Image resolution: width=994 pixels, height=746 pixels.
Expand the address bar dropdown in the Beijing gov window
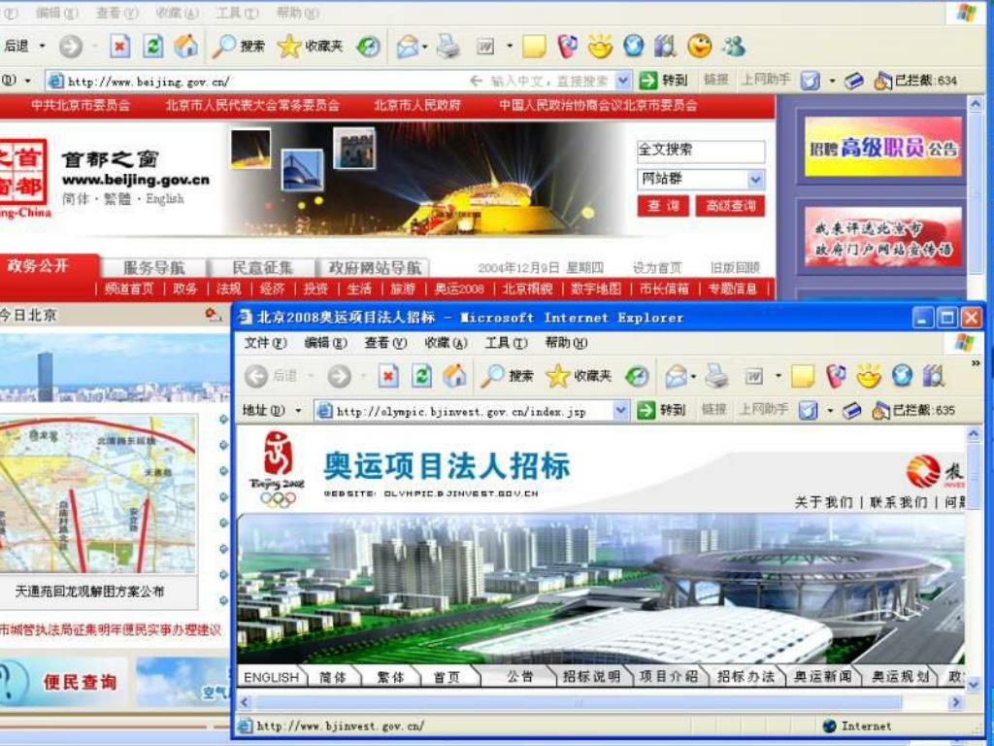click(x=624, y=81)
